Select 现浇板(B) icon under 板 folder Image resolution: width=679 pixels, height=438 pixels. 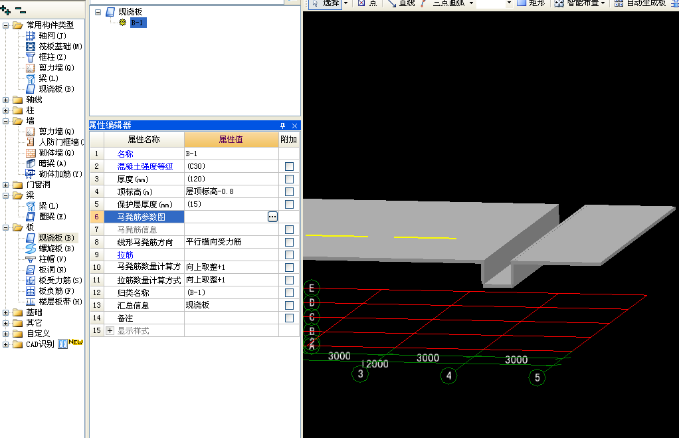coord(31,237)
